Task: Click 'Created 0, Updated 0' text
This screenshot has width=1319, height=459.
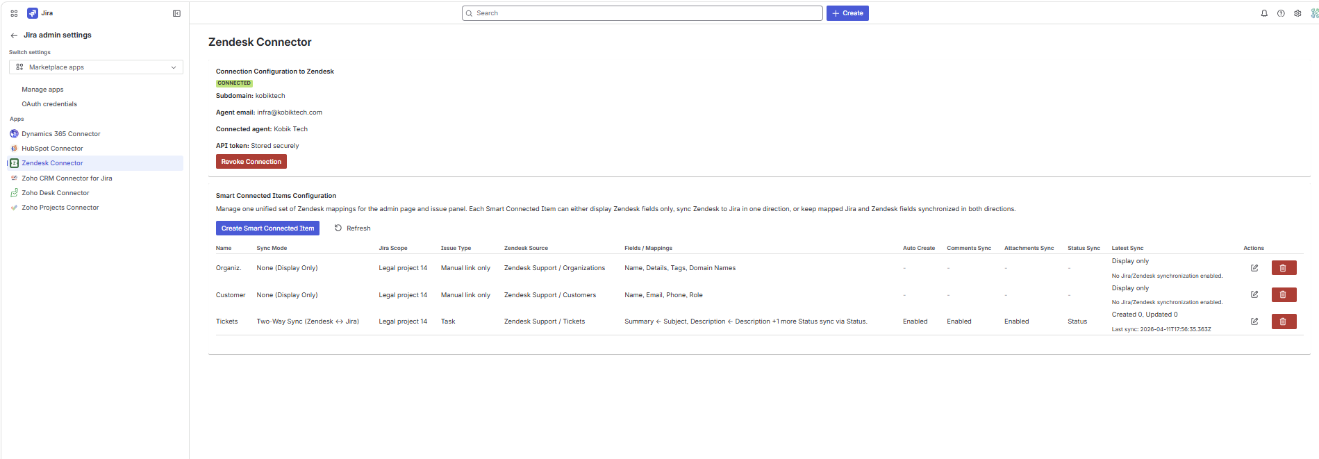Action: point(1145,315)
